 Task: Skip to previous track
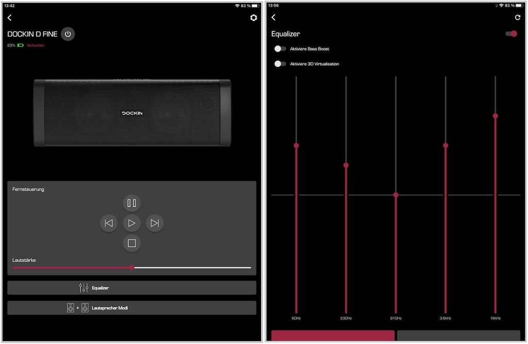[x=109, y=223]
